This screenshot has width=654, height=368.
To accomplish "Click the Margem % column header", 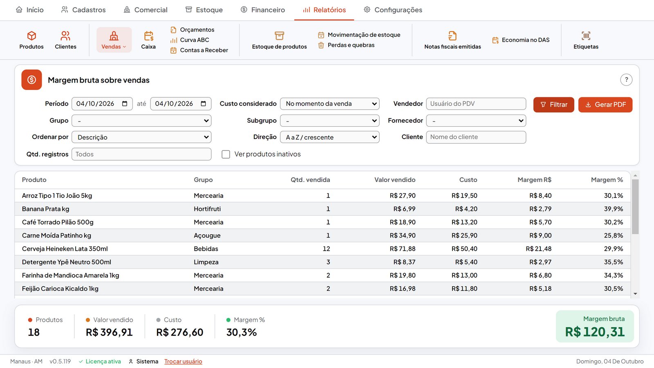I will pyautogui.click(x=607, y=180).
